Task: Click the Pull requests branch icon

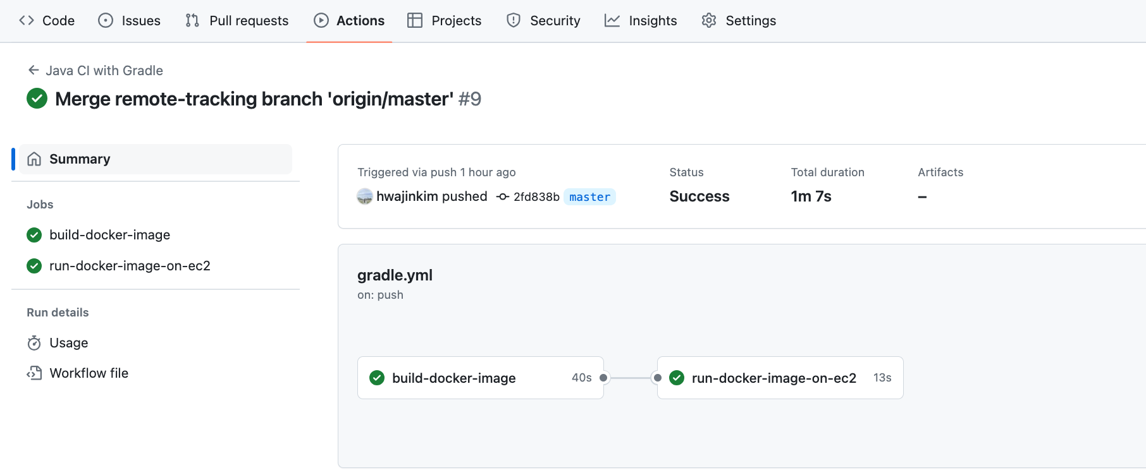Action: (192, 21)
